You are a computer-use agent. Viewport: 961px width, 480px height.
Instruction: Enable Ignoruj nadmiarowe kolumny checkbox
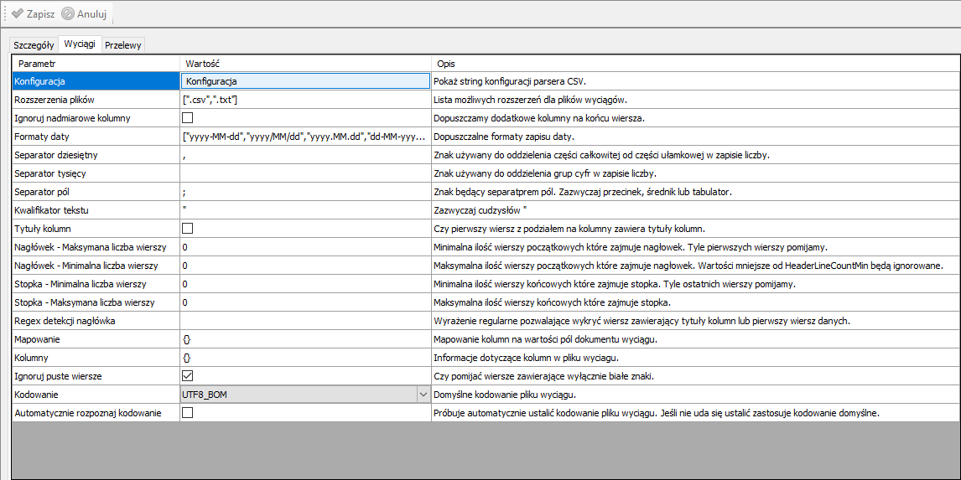[x=188, y=118]
